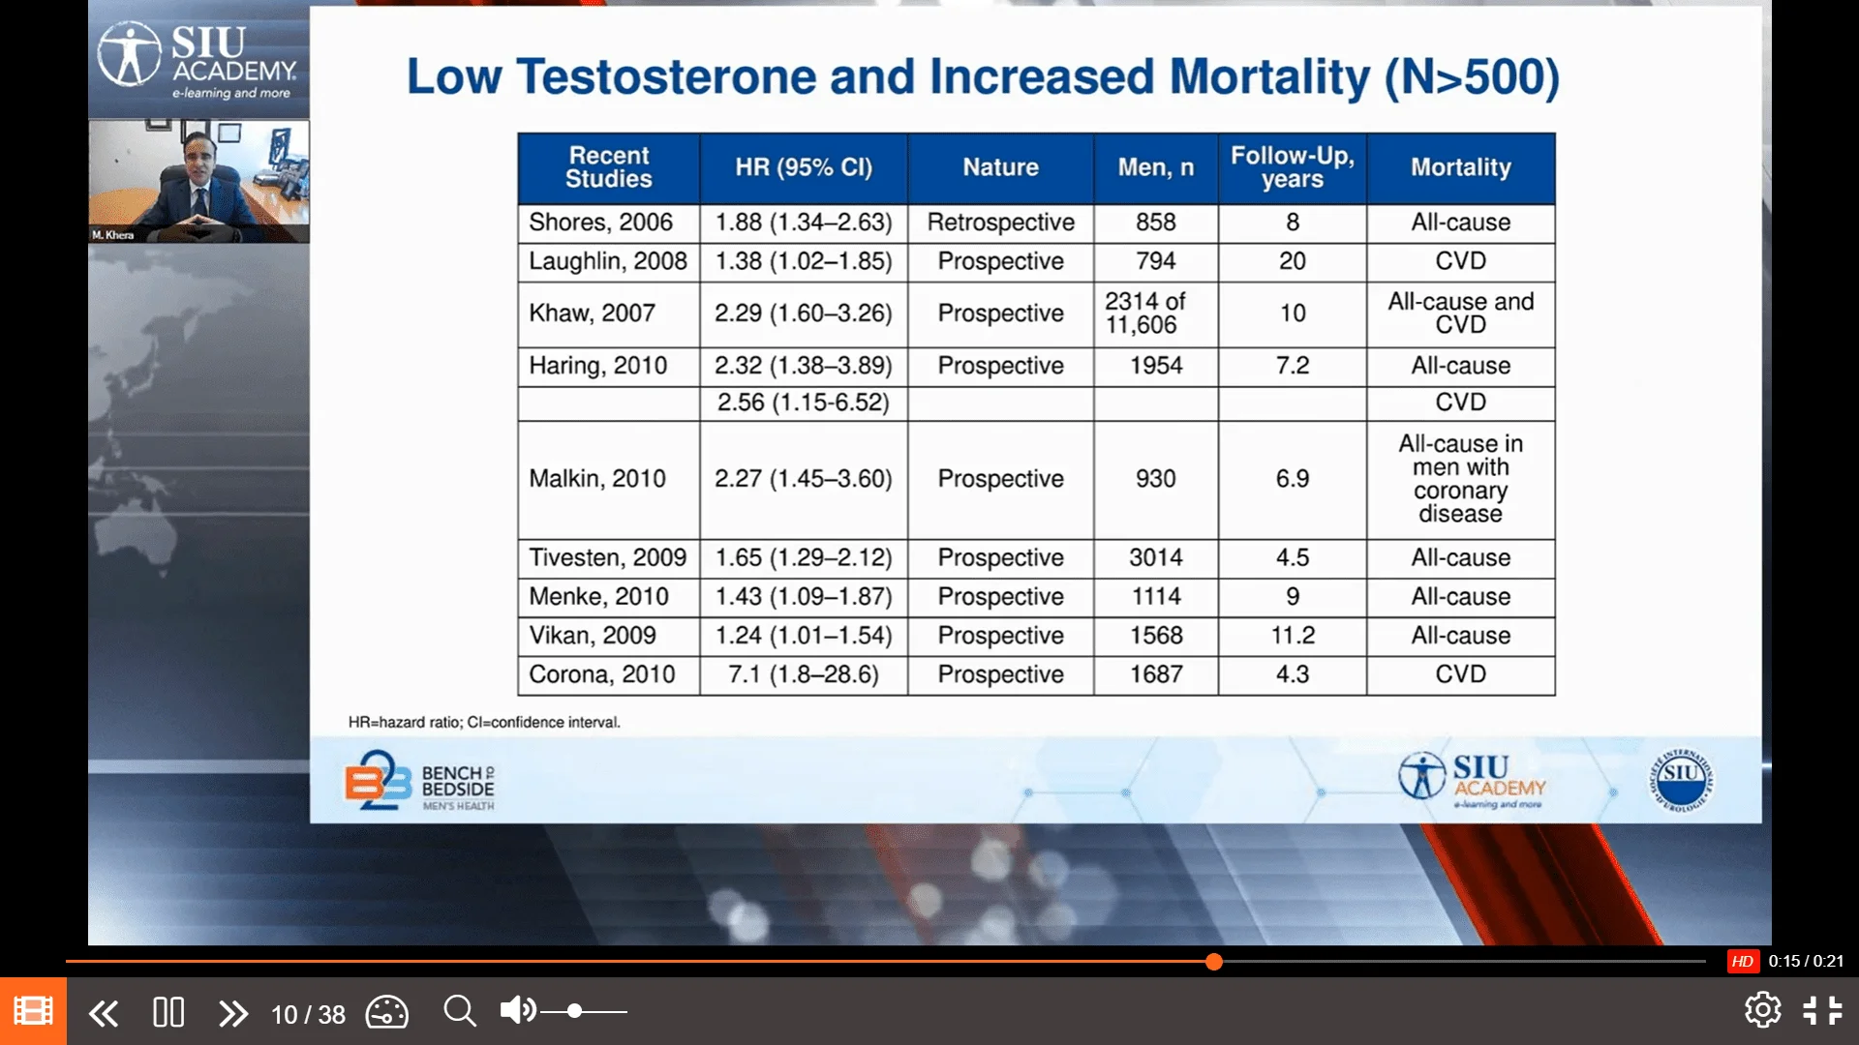Click the '2314 of 11,606' men count cell
The width and height of the screenshot is (1859, 1045).
click(x=1156, y=313)
